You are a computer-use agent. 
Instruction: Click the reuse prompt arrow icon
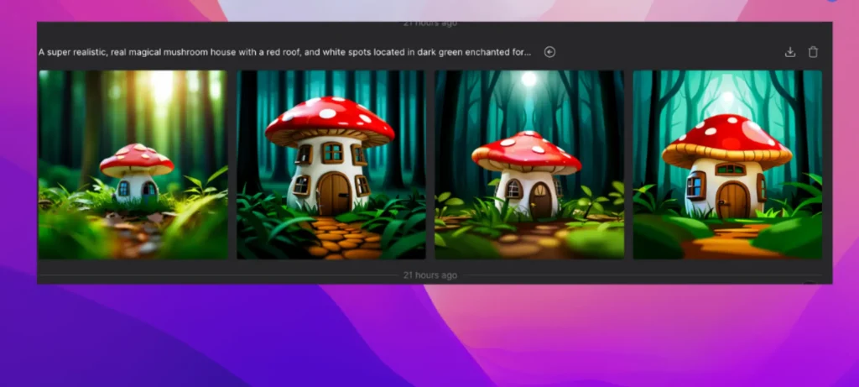pos(549,52)
